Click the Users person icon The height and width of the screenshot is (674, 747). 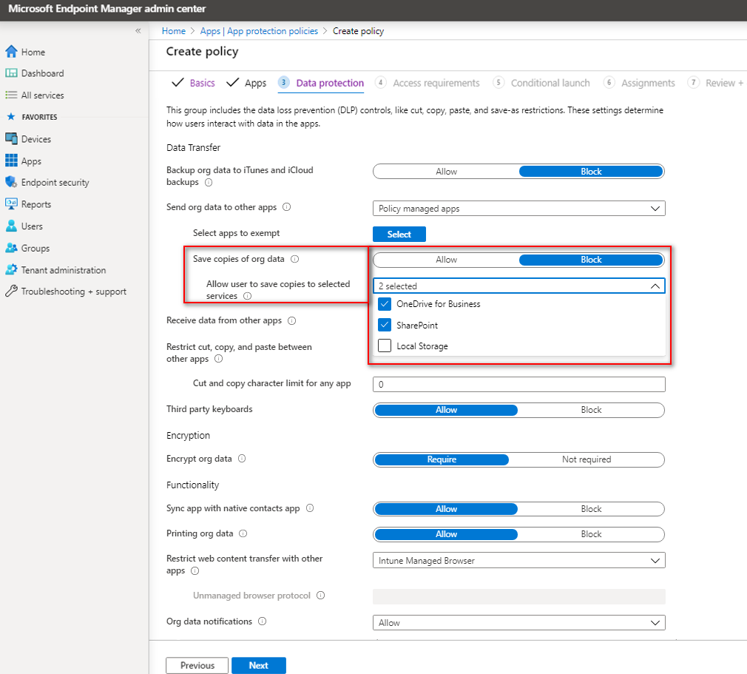pos(11,226)
